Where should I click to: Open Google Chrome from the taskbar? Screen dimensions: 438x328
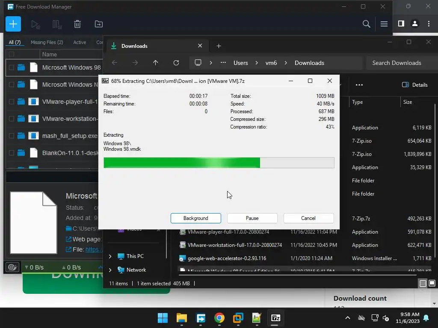[219, 318]
